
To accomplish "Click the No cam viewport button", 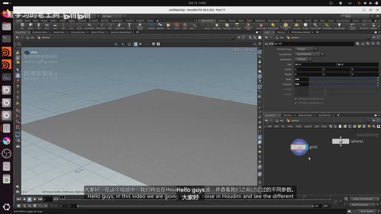I will tap(250, 50).
